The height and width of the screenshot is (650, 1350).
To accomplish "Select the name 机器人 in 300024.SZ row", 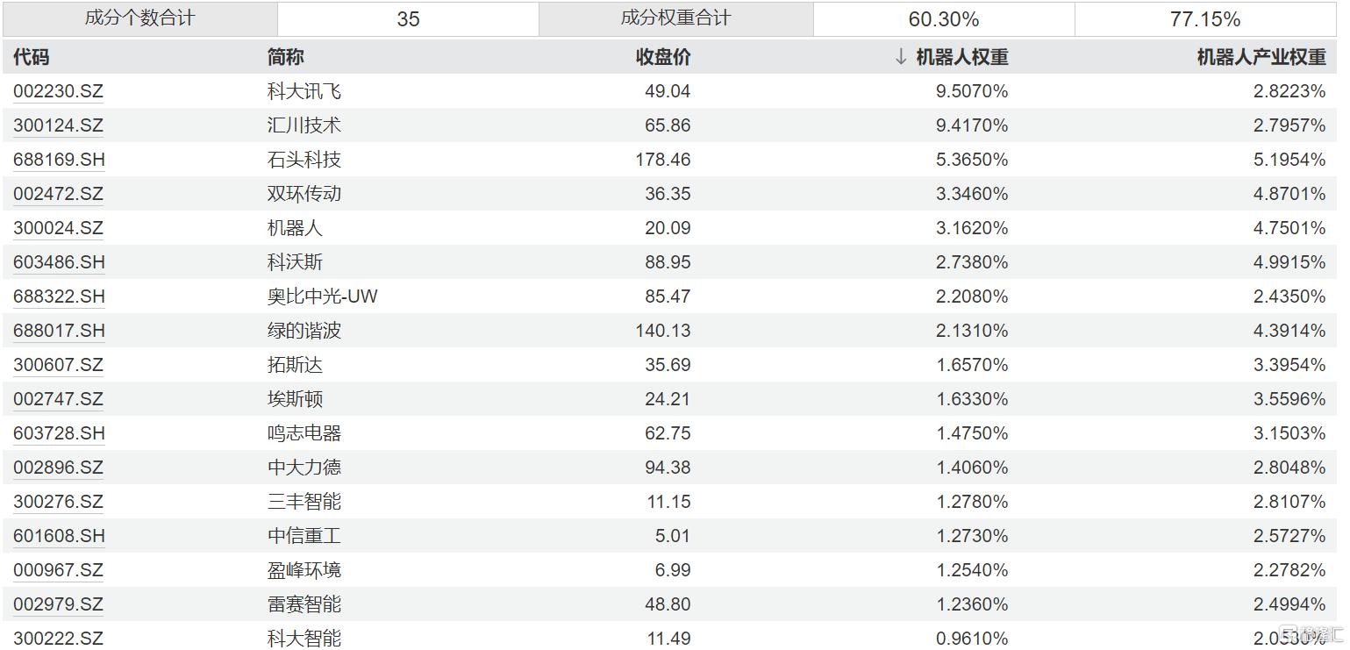I will pos(295,228).
